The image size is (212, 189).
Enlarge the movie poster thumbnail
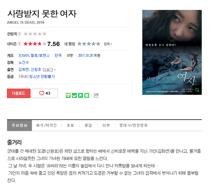coord(172,52)
